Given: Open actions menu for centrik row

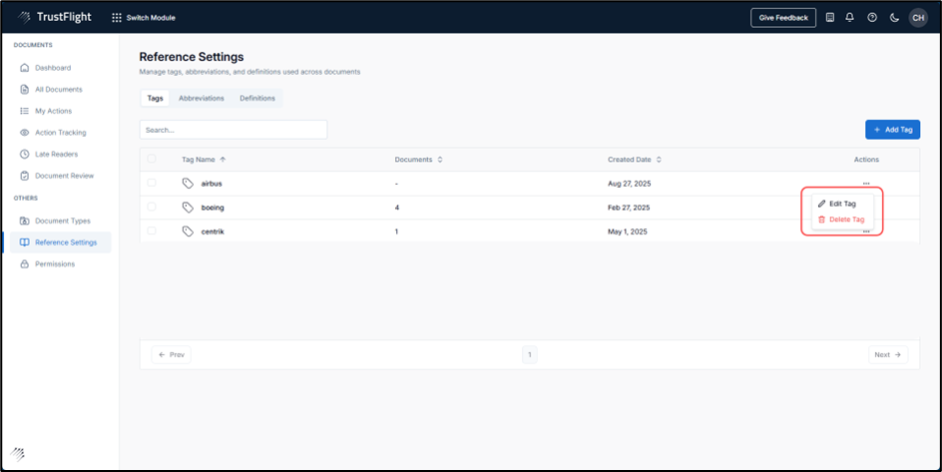Looking at the screenshot, I should 866,232.
